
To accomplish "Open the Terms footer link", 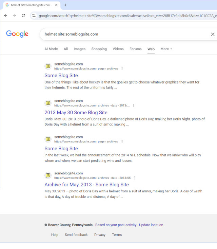I will [x=117, y=235].
